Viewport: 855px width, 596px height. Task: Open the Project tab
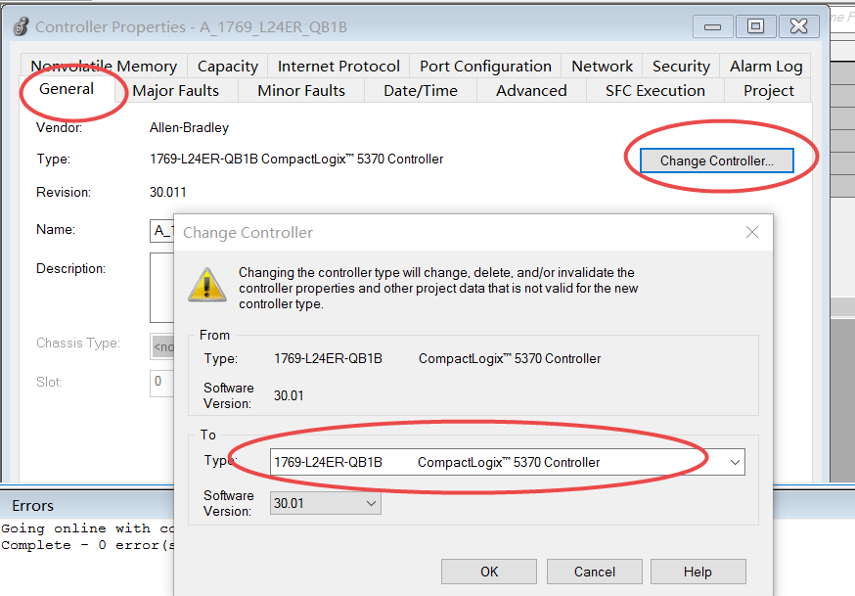(768, 90)
